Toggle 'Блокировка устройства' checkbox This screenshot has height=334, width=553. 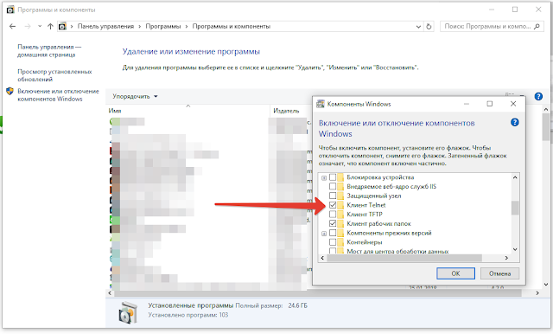[333, 177]
